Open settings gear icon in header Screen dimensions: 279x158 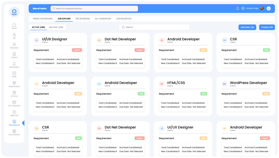point(243,8)
